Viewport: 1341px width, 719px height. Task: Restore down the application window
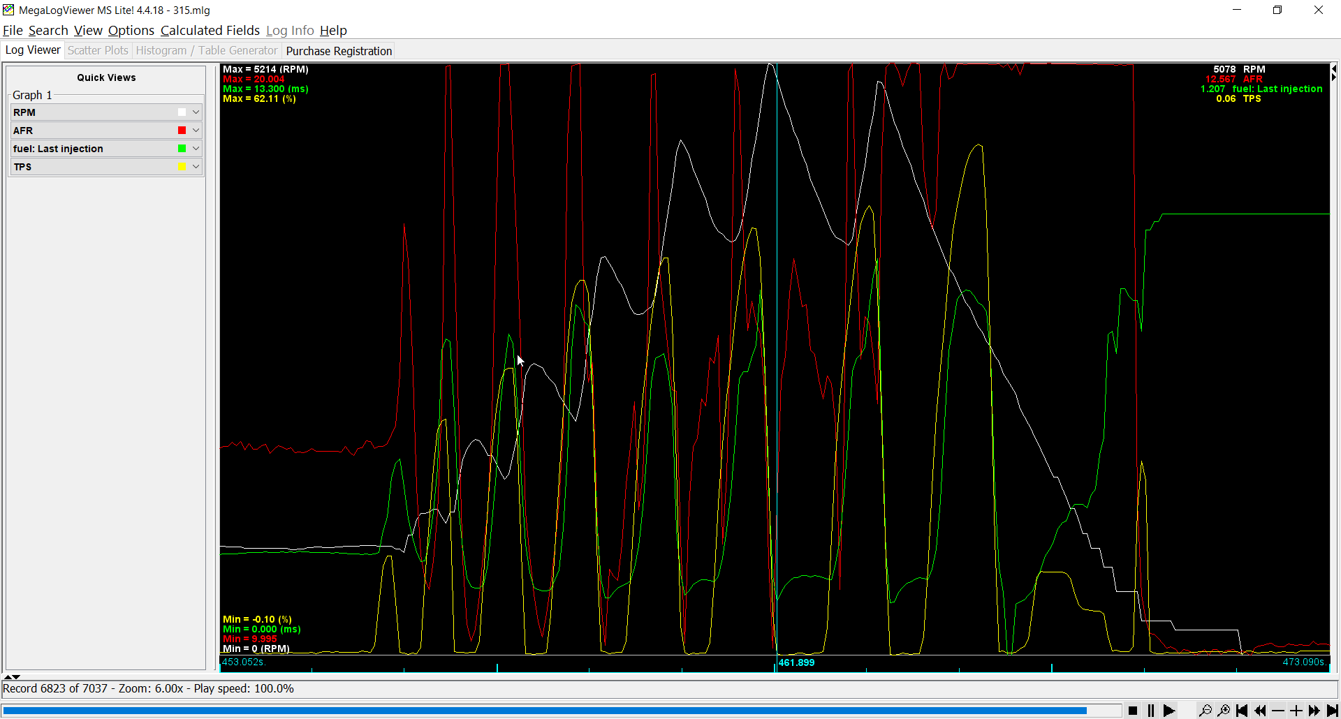tap(1277, 10)
